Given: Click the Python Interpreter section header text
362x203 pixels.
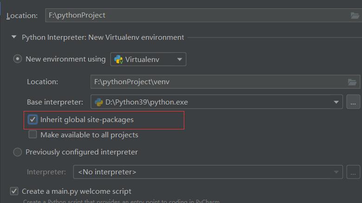Looking at the screenshot, I should pyautogui.click(x=103, y=37).
